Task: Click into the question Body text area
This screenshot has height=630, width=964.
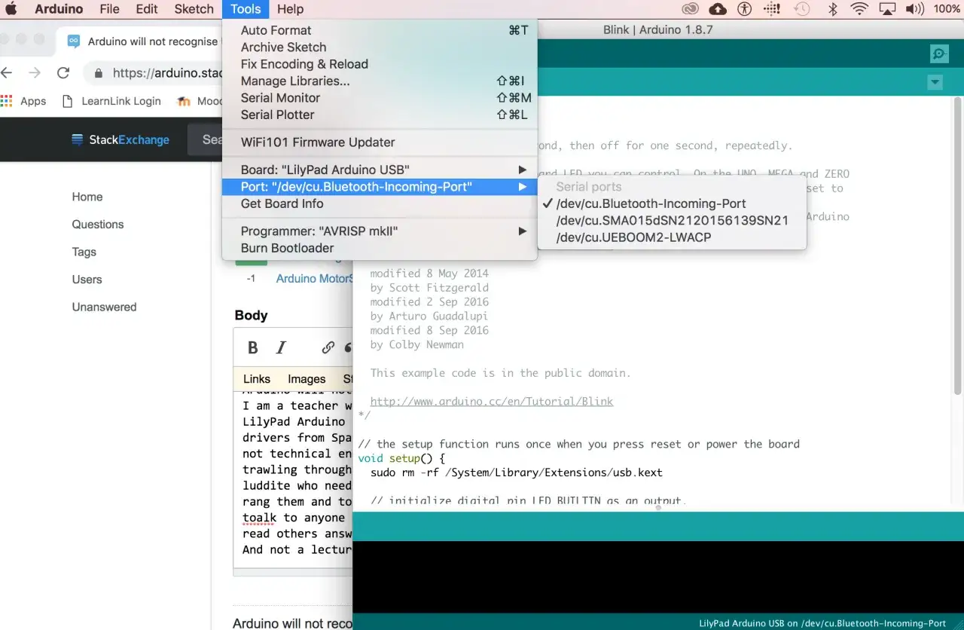Action: pyautogui.click(x=294, y=478)
